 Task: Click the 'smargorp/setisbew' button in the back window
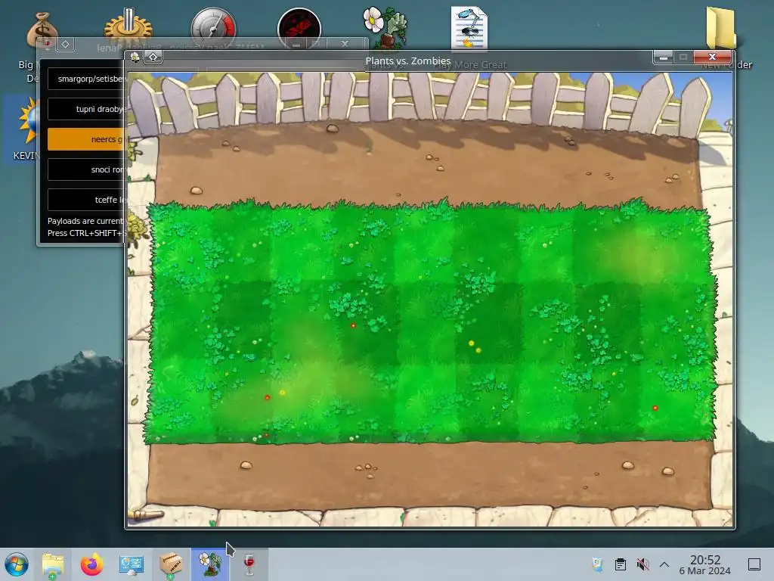(x=87, y=79)
